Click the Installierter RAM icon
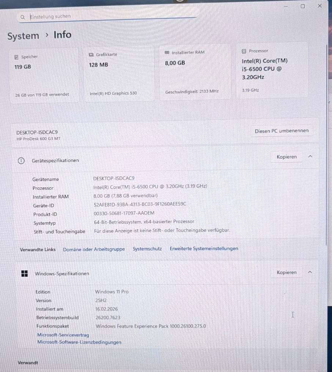This screenshot has height=372, width=332. 167,52
